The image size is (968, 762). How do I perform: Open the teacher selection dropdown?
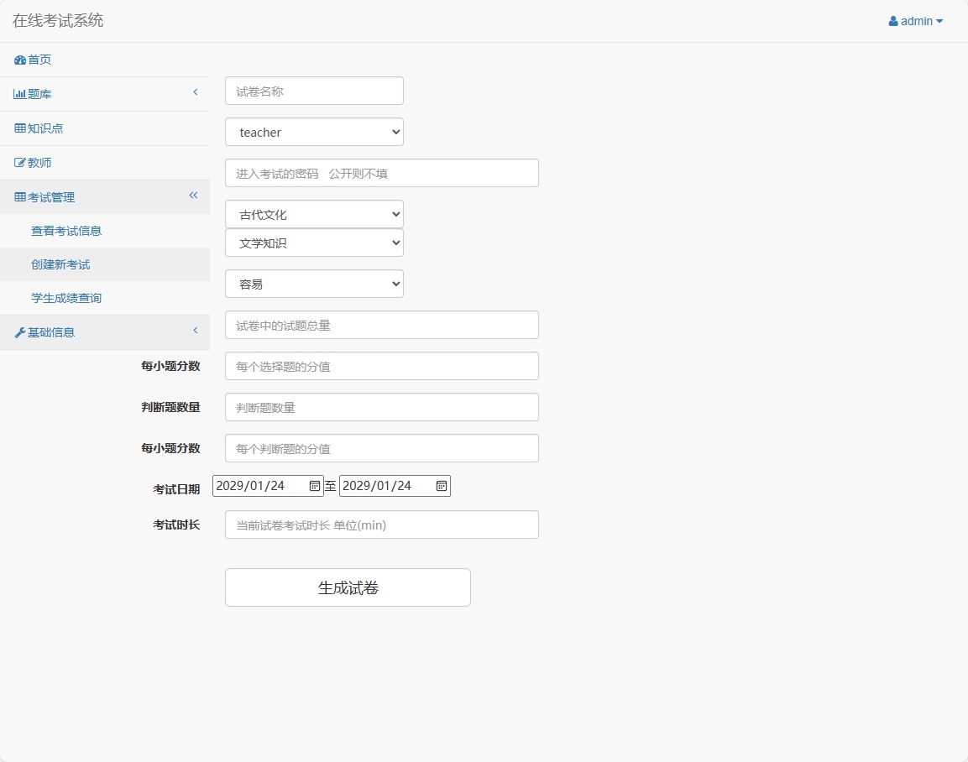coord(314,132)
